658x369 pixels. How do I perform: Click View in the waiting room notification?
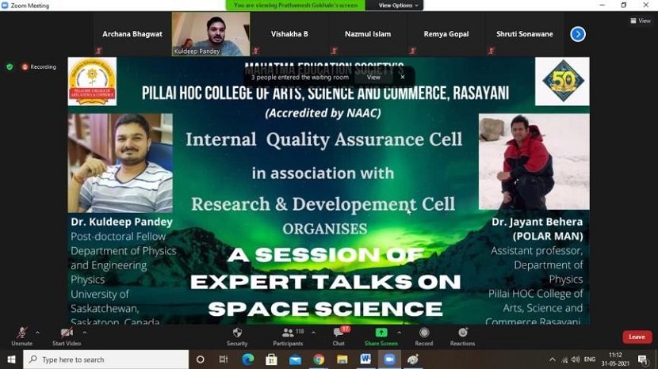[373, 77]
